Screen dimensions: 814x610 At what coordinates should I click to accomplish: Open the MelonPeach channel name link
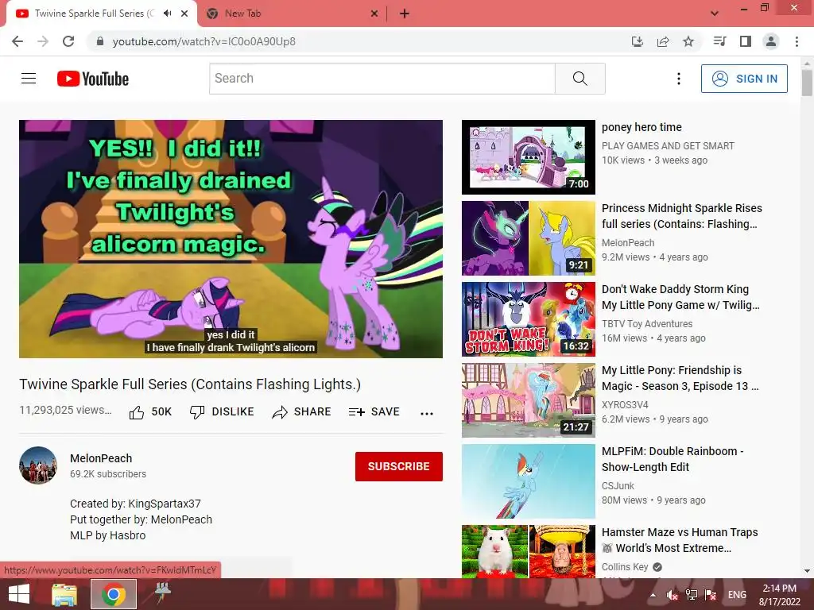click(x=101, y=458)
